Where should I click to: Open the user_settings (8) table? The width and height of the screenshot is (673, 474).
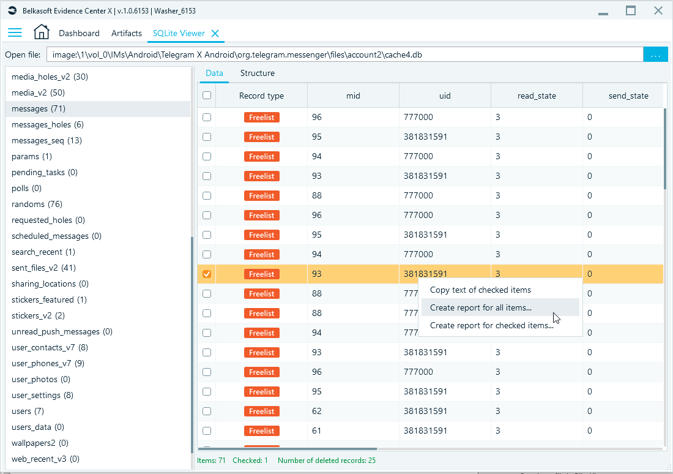click(x=97, y=396)
